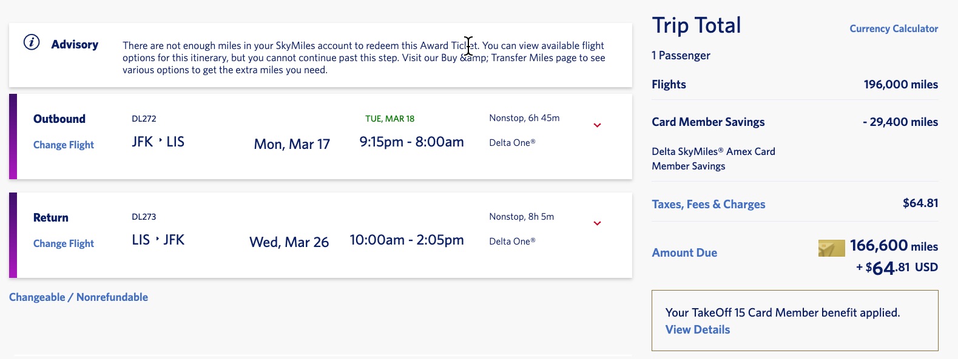Open the Changeable / Nonrefundable fare rules

pos(78,297)
